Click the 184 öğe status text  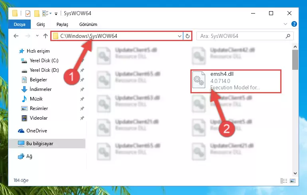(x=21, y=180)
